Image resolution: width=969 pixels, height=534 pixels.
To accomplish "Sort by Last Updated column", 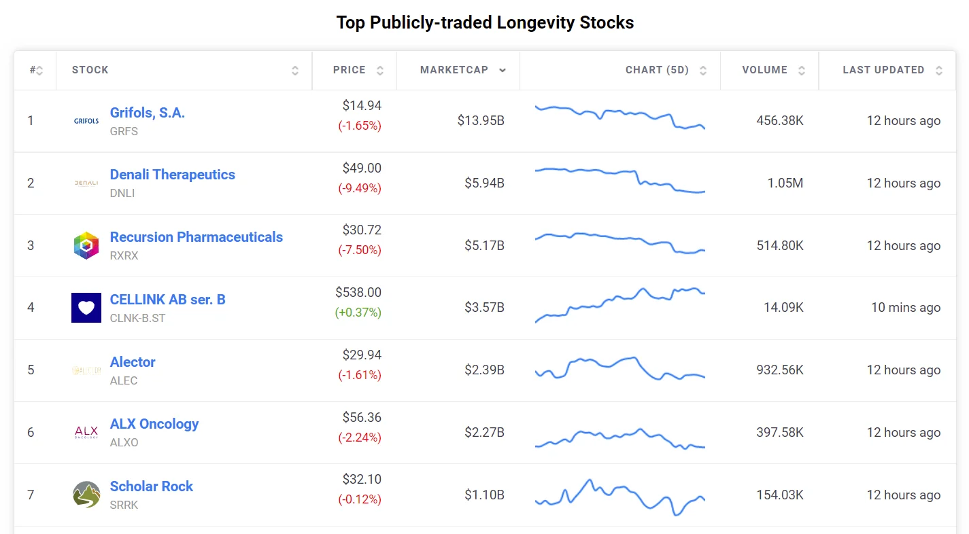I will coord(939,71).
